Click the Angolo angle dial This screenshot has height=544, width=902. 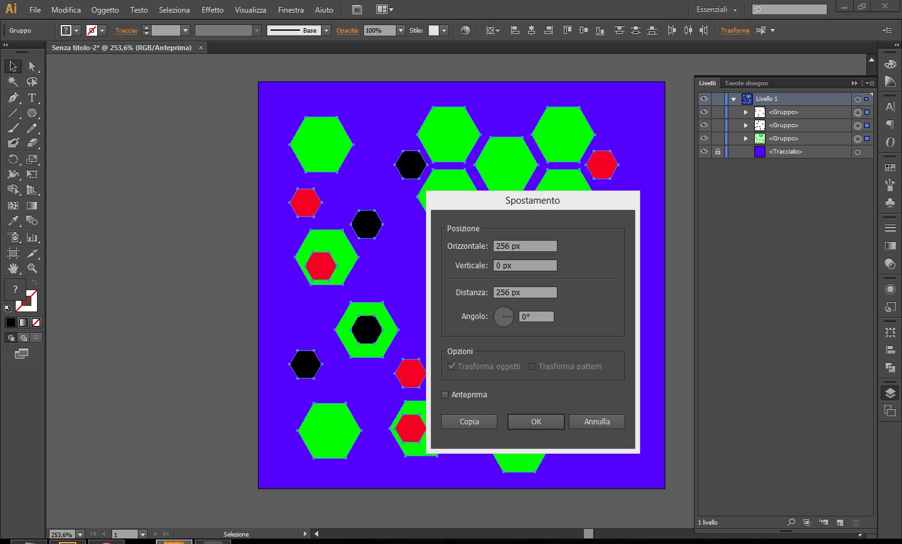coord(504,316)
